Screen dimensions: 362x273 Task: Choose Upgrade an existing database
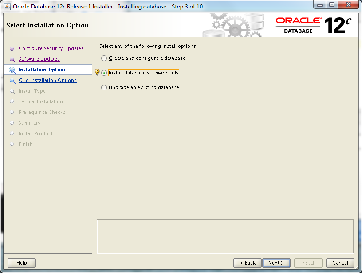point(104,87)
